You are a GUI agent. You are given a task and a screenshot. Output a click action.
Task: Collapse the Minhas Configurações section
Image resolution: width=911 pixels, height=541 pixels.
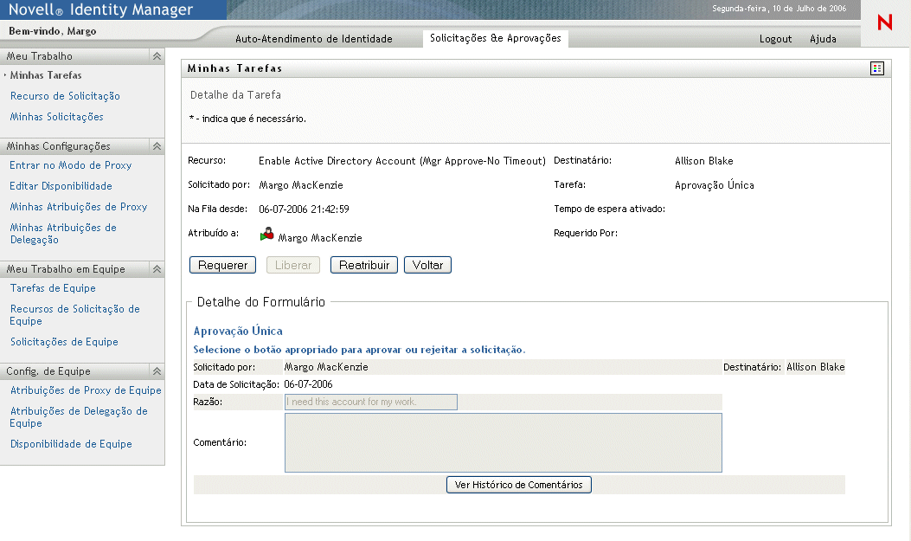[157, 146]
